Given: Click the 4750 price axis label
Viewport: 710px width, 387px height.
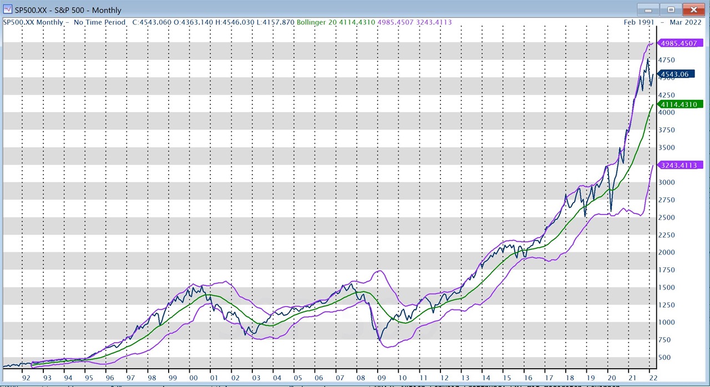Looking at the screenshot, I should coord(667,60).
